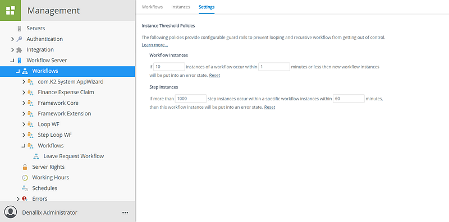Screen dimensions: 449x222
Task: Click the Servers icon in the tree
Action: pos(19,29)
